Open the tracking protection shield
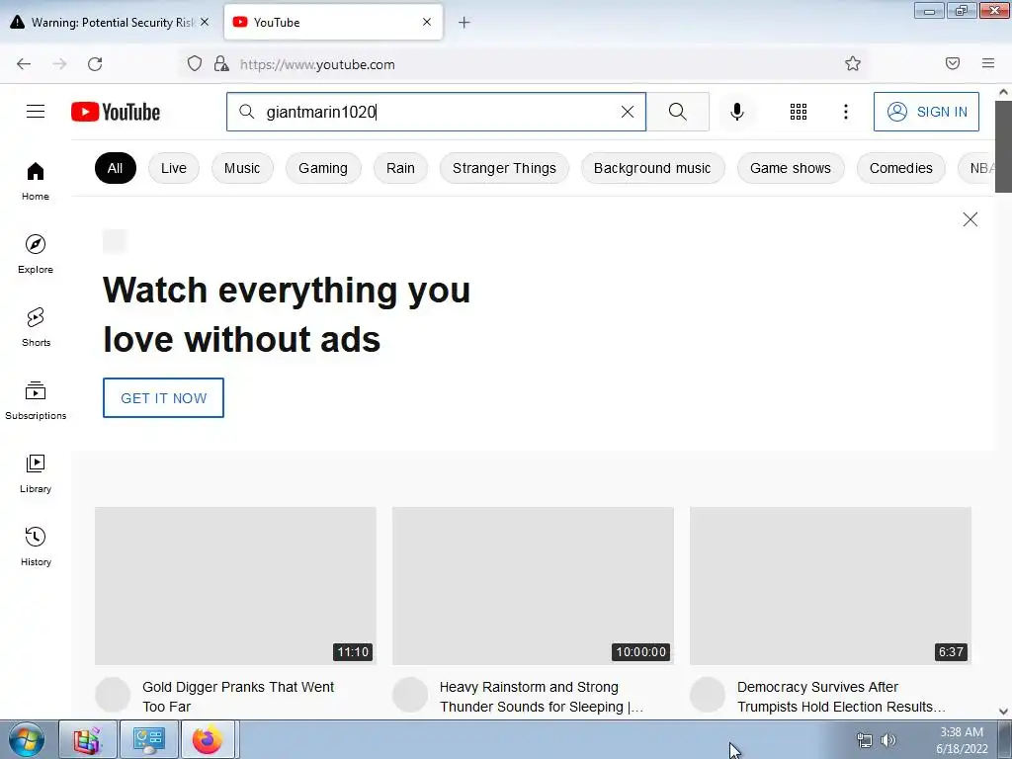The height and width of the screenshot is (759, 1012). point(195,63)
